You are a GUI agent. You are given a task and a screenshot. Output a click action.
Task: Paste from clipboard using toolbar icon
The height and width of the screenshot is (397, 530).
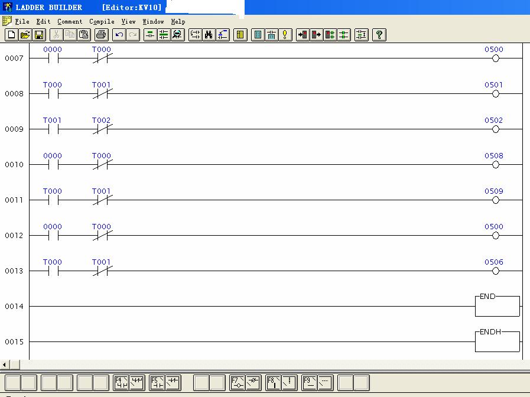coord(84,35)
